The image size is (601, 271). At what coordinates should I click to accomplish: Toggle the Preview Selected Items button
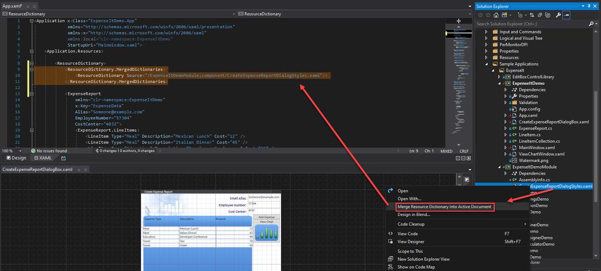click(566, 15)
